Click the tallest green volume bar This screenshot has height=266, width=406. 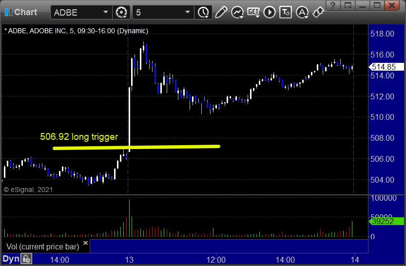click(129, 218)
